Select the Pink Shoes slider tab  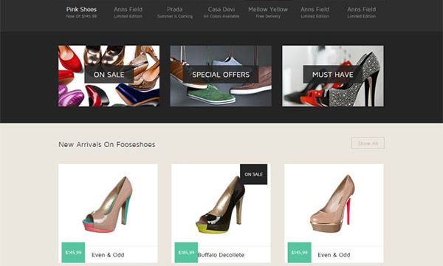(81, 13)
